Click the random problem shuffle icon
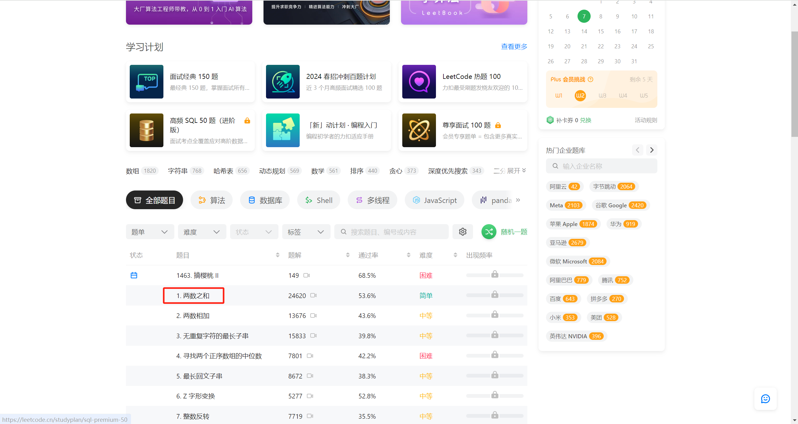The image size is (798, 424). pos(489,232)
